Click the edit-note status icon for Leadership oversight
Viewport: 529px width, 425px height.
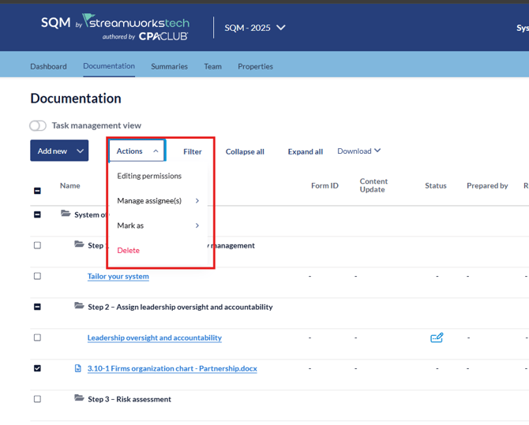(x=437, y=337)
